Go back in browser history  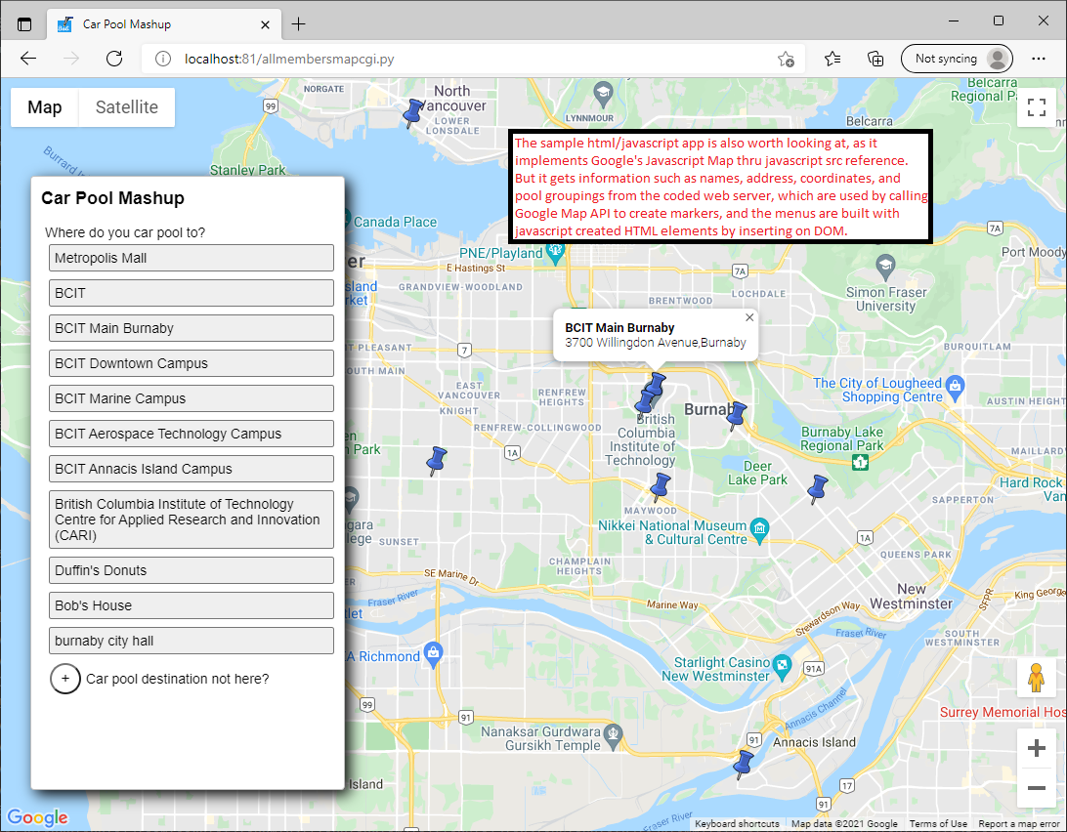[x=28, y=59]
